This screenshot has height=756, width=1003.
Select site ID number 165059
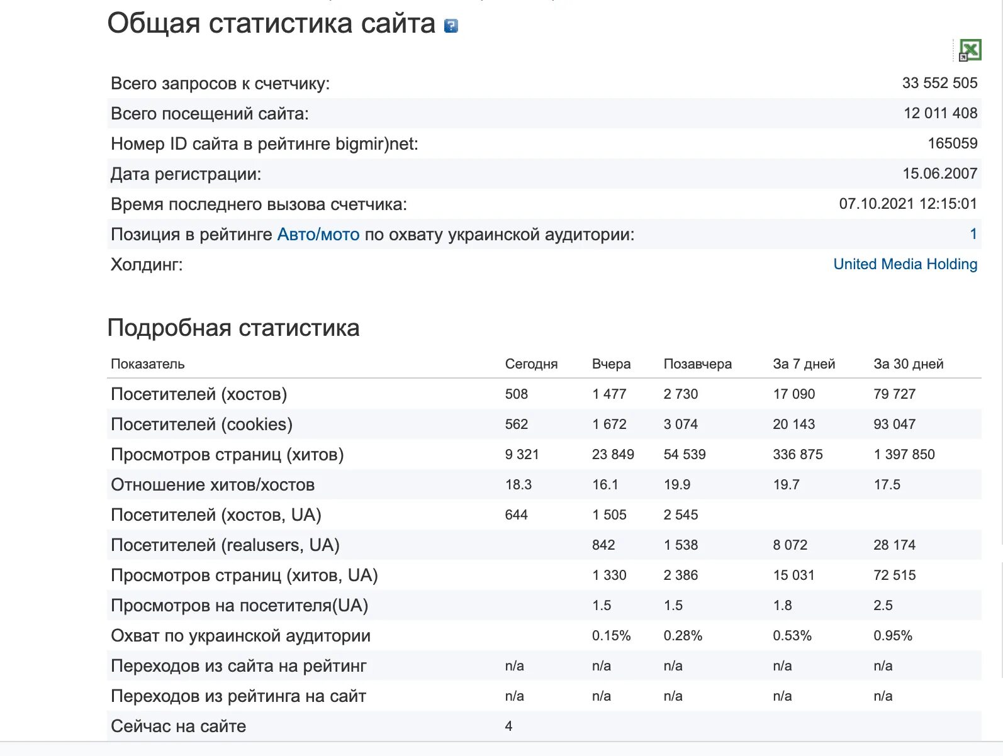(x=952, y=143)
